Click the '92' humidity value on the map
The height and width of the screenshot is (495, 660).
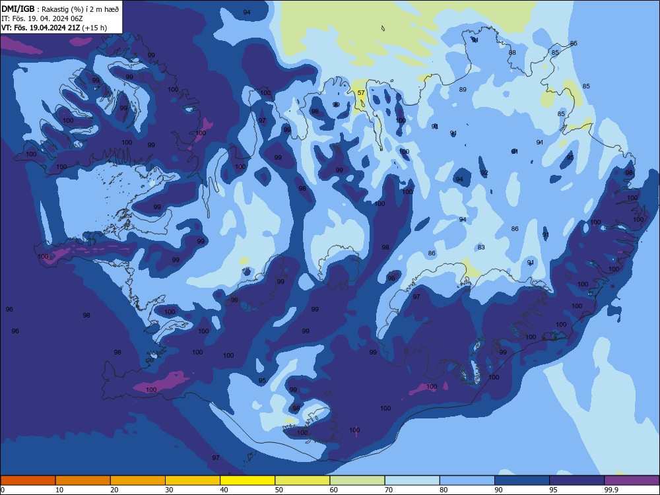[x=484, y=172]
